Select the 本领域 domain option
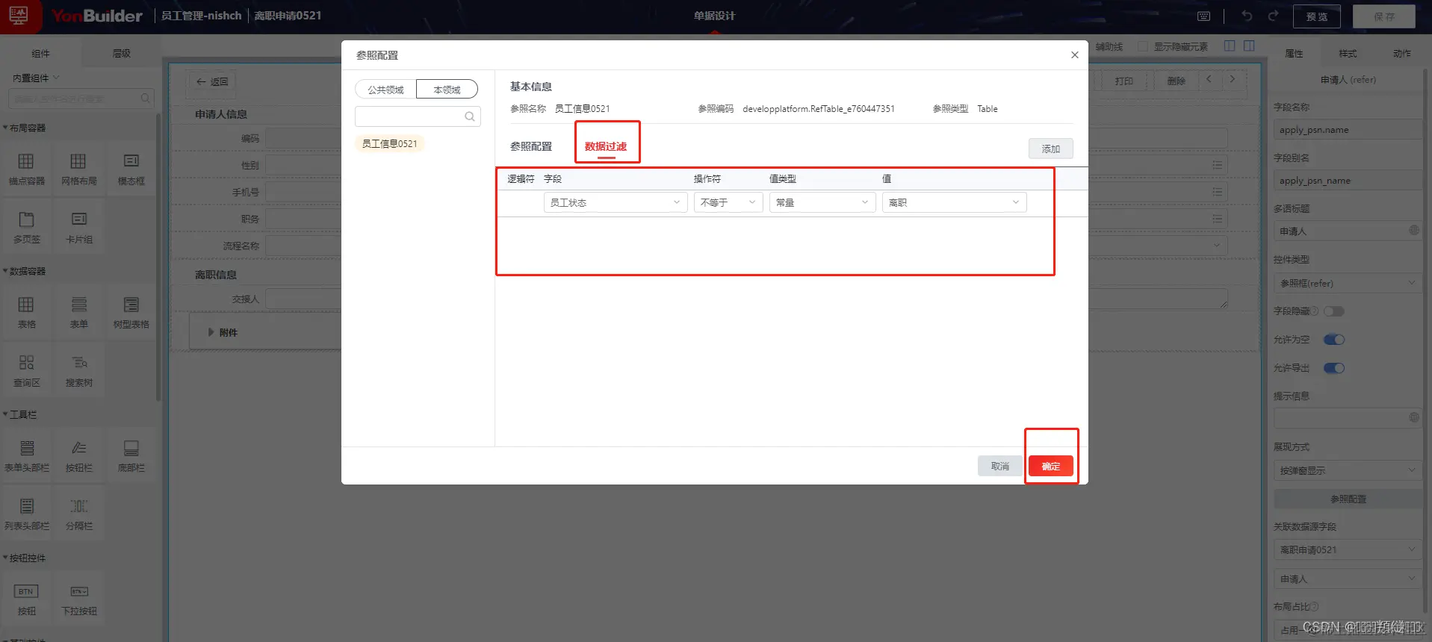Viewport: 1432px width, 642px height. tap(447, 90)
